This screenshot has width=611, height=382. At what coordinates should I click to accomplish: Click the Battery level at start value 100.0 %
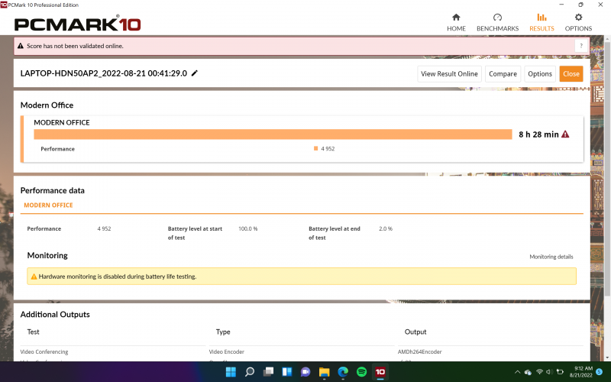[x=247, y=228]
